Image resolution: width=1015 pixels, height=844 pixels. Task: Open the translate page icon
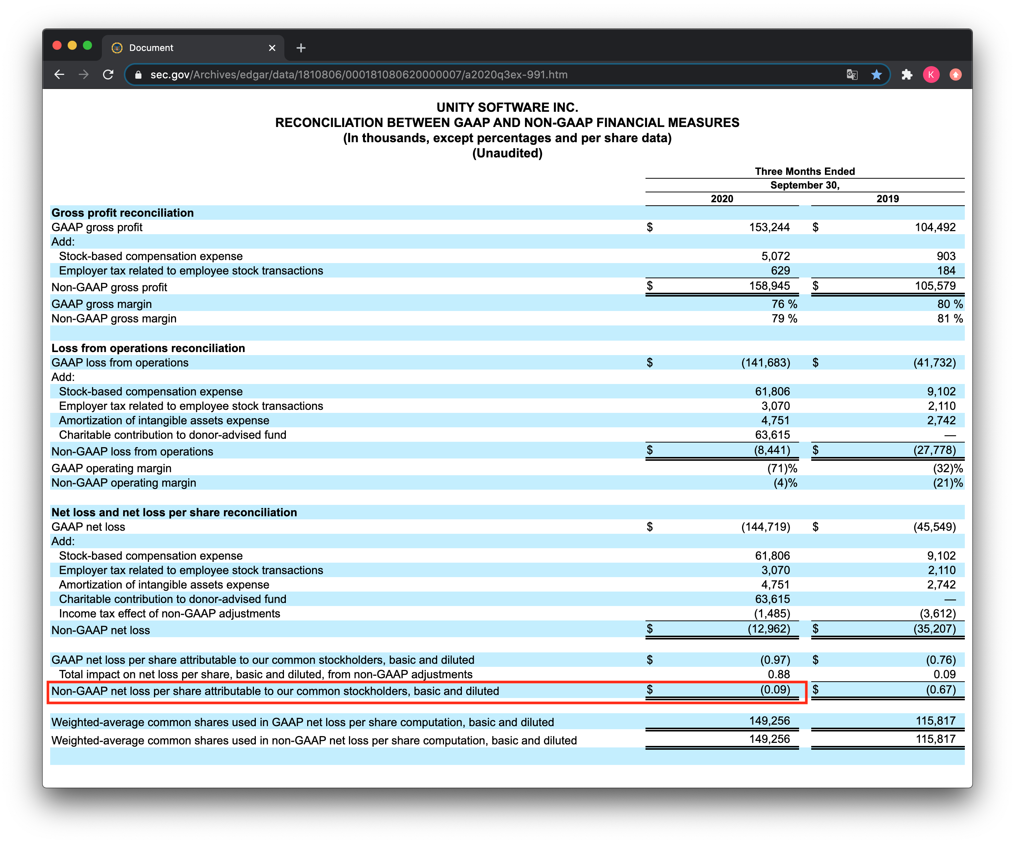click(852, 75)
